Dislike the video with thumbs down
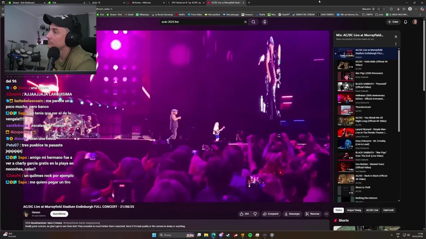 (255, 214)
